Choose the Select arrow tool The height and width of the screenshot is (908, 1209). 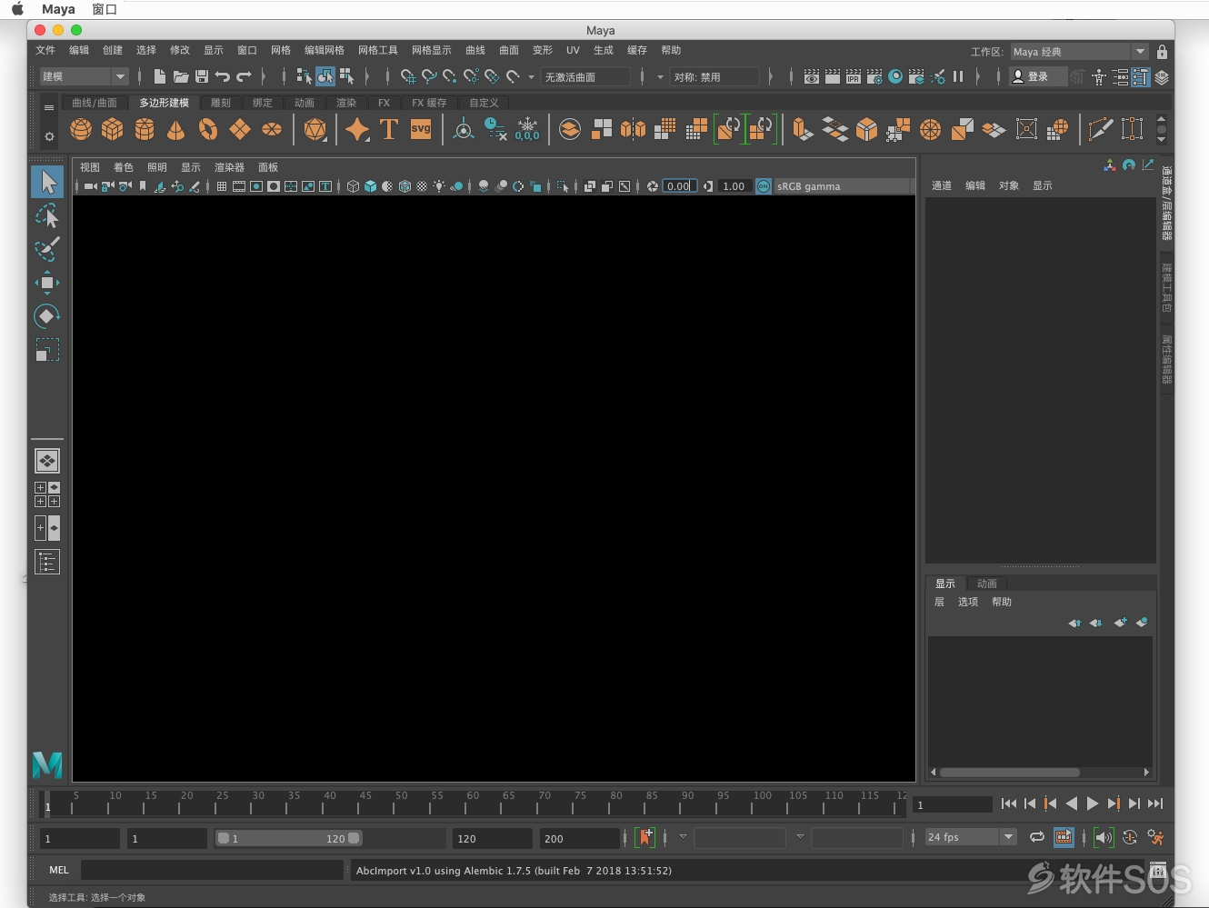coord(47,182)
